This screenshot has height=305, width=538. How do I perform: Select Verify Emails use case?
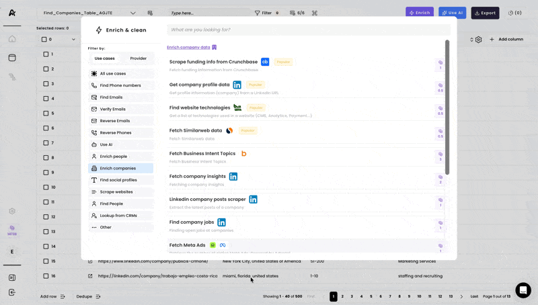point(121,109)
